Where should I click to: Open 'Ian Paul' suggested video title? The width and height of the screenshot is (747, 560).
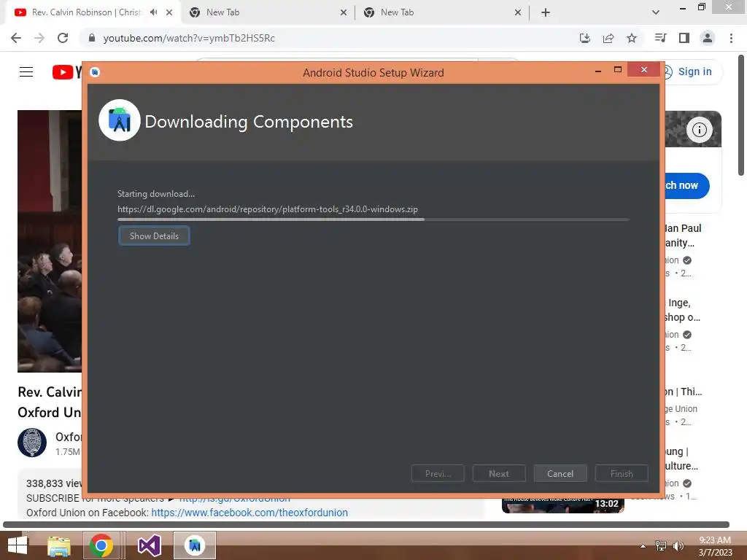(x=683, y=236)
